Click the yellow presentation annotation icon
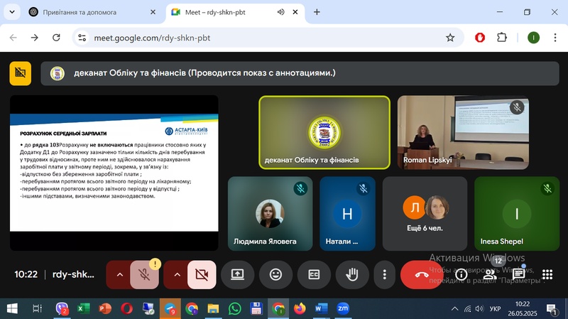Screen dimensions: 568x319 20,72
